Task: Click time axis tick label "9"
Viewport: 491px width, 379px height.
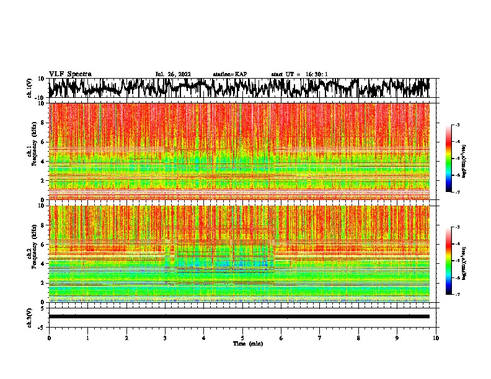Action: 397,338
